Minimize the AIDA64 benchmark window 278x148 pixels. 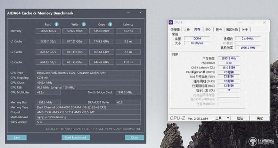(x=128, y=12)
